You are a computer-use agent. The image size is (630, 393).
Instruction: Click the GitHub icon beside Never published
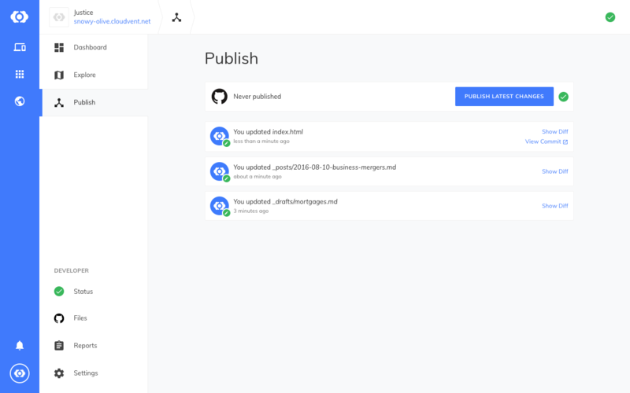click(220, 97)
